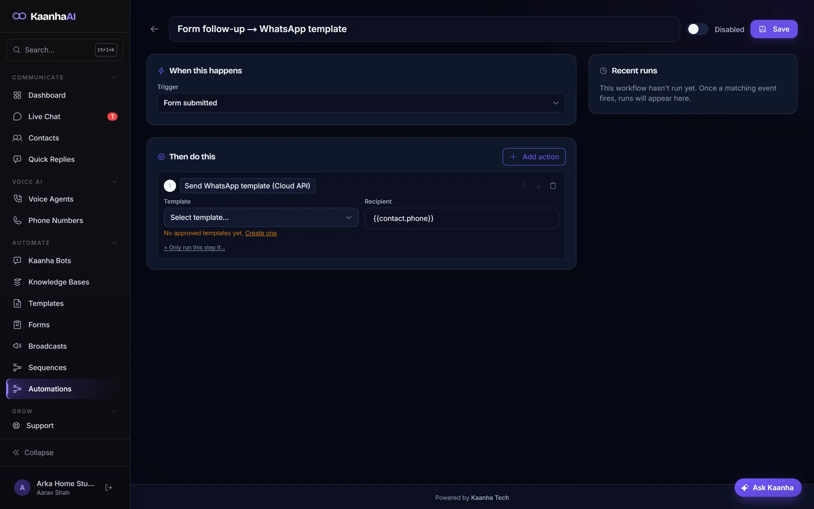Open Forms page
Image resolution: width=814 pixels, height=509 pixels.
tap(65, 325)
